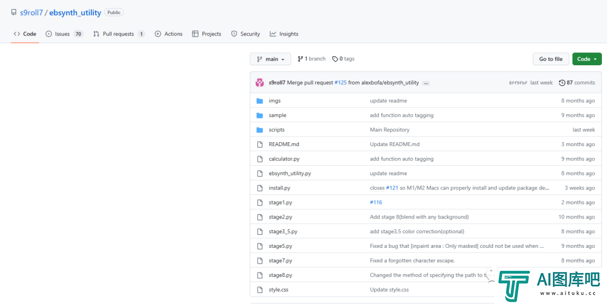Screen dimensions: 607x304
Task: Select the Code tab
Action: [25, 34]
